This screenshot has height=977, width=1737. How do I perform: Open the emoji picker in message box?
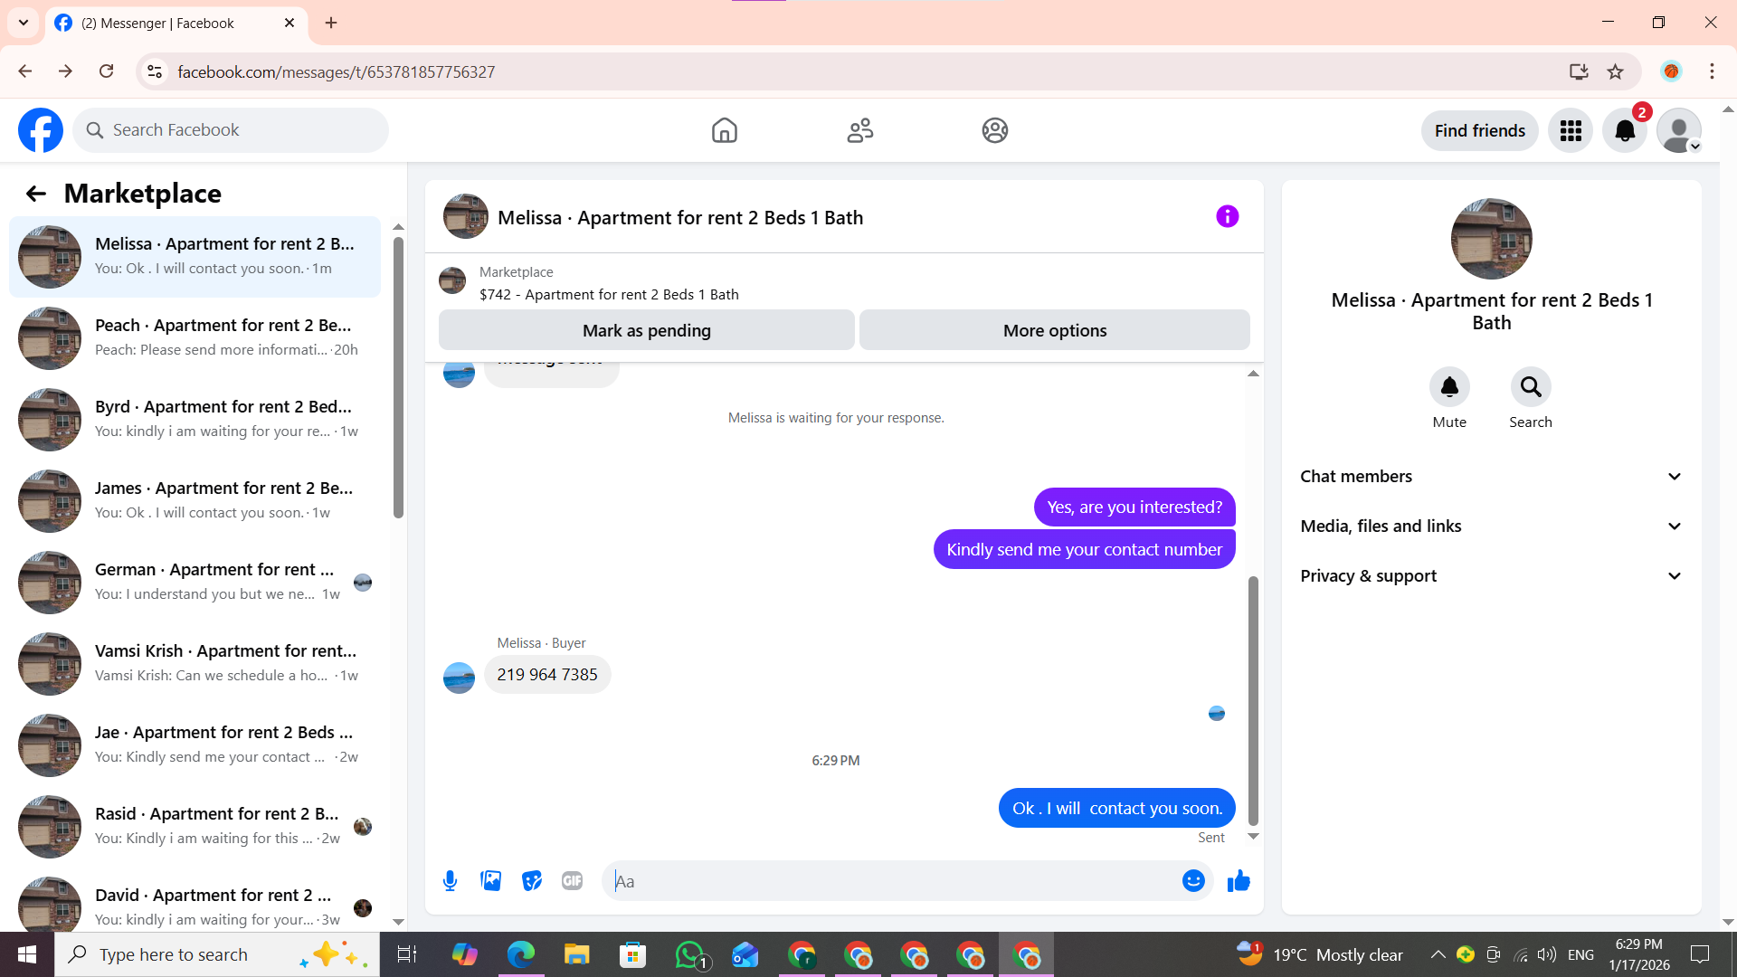[x=1193, y=880]
